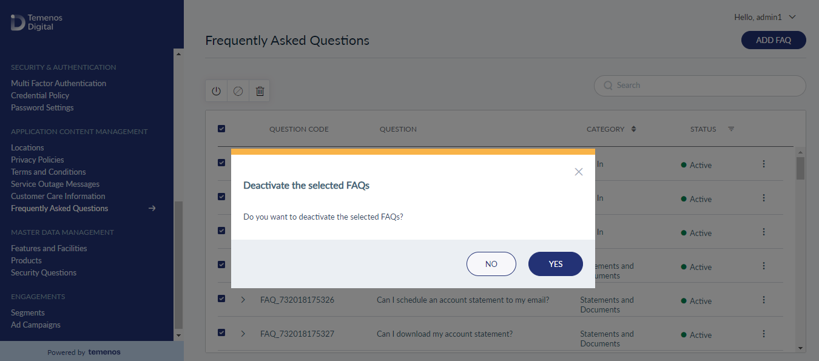
Task: Go to Security Questions menu item
Action: click(x=44, y=272)
